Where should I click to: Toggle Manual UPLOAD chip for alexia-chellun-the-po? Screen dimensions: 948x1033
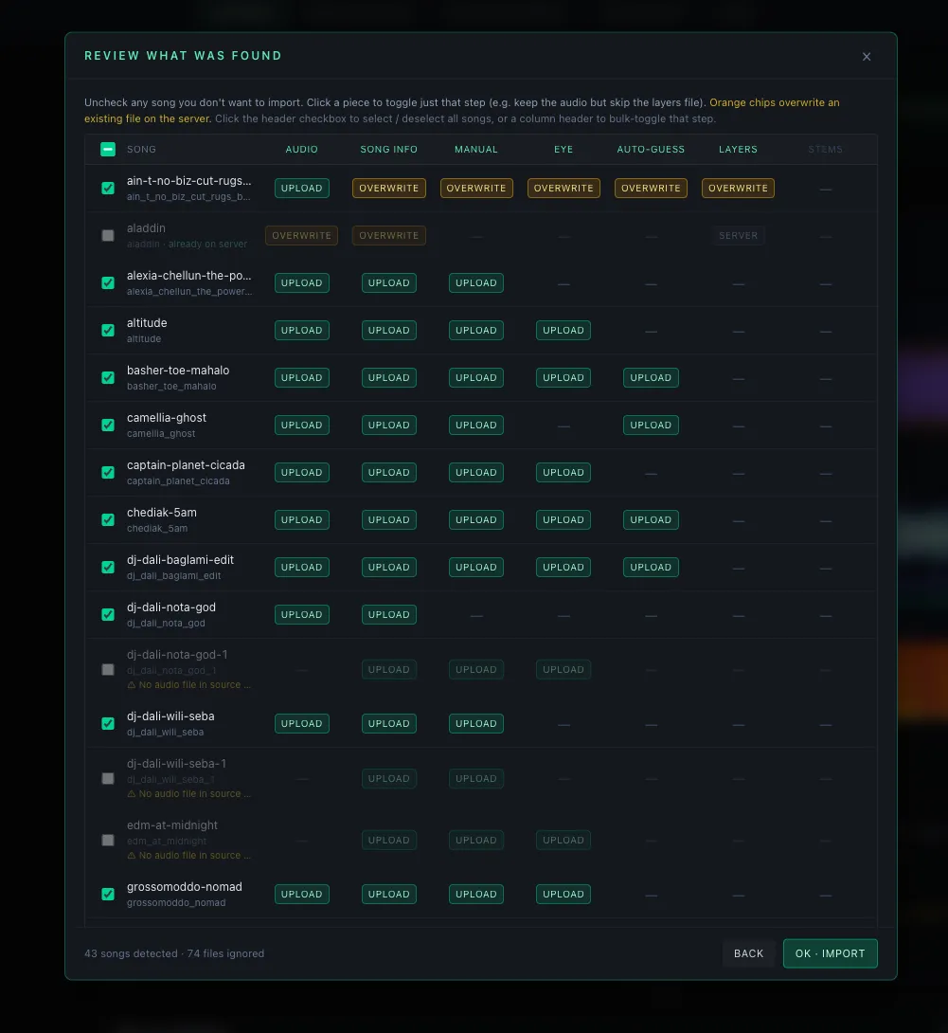pyautogui.click(x=476, y=283)
